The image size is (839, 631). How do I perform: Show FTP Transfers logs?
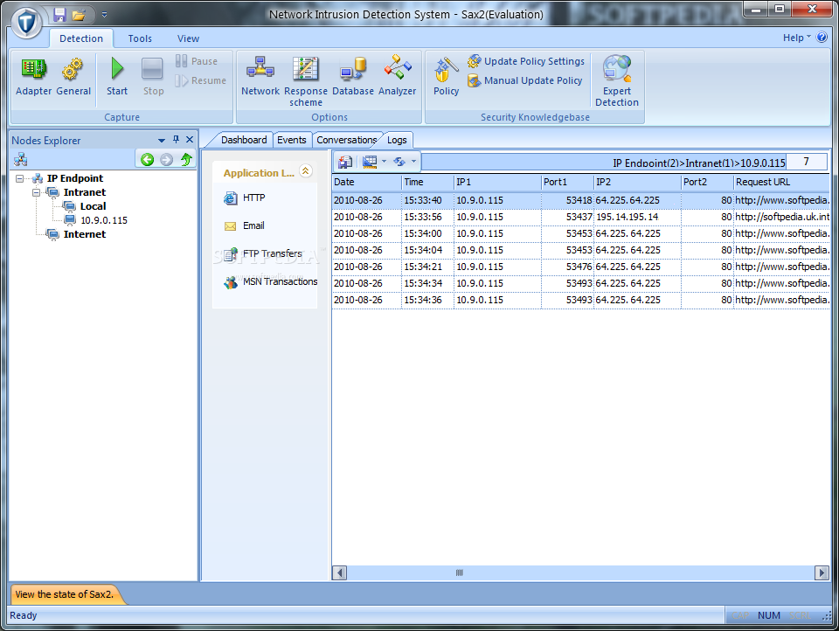[x=263, y=253]
